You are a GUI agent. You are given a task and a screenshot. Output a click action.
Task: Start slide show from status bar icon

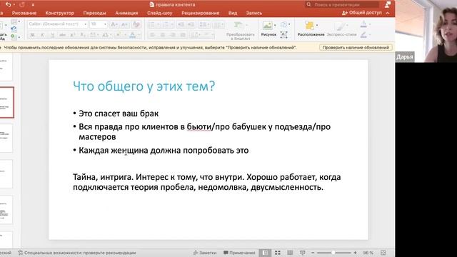click(x=303, y=253)
